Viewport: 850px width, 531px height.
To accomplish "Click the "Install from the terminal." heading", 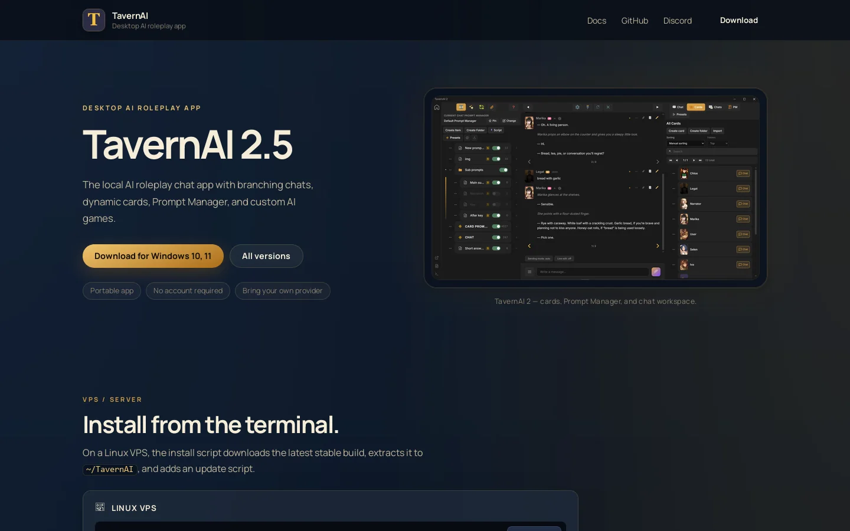I will pos(211,425).
